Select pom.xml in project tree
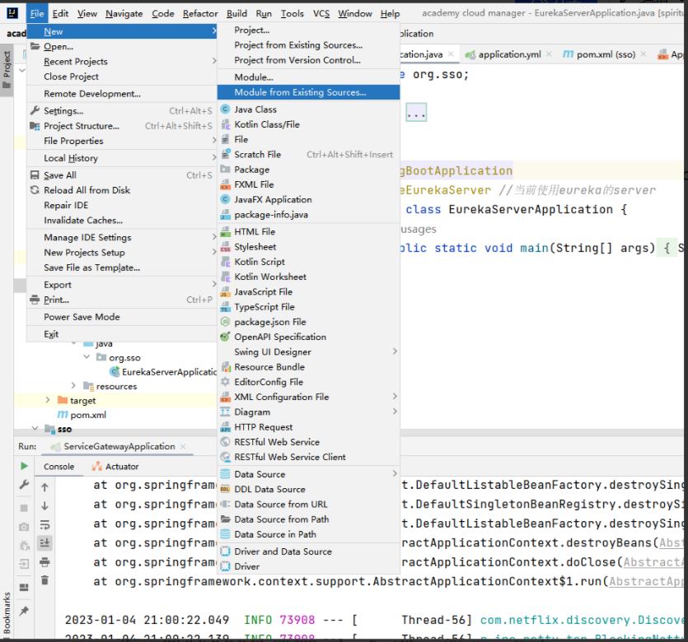688x642 pixels. [82, 415]
